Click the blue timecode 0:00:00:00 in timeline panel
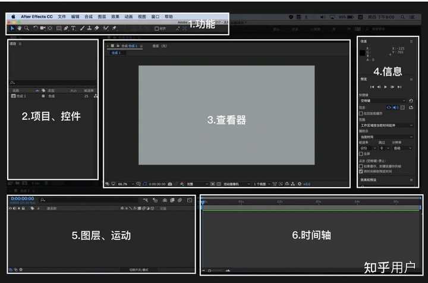Screen dimensions: 428x283 (x=23, y=198)
